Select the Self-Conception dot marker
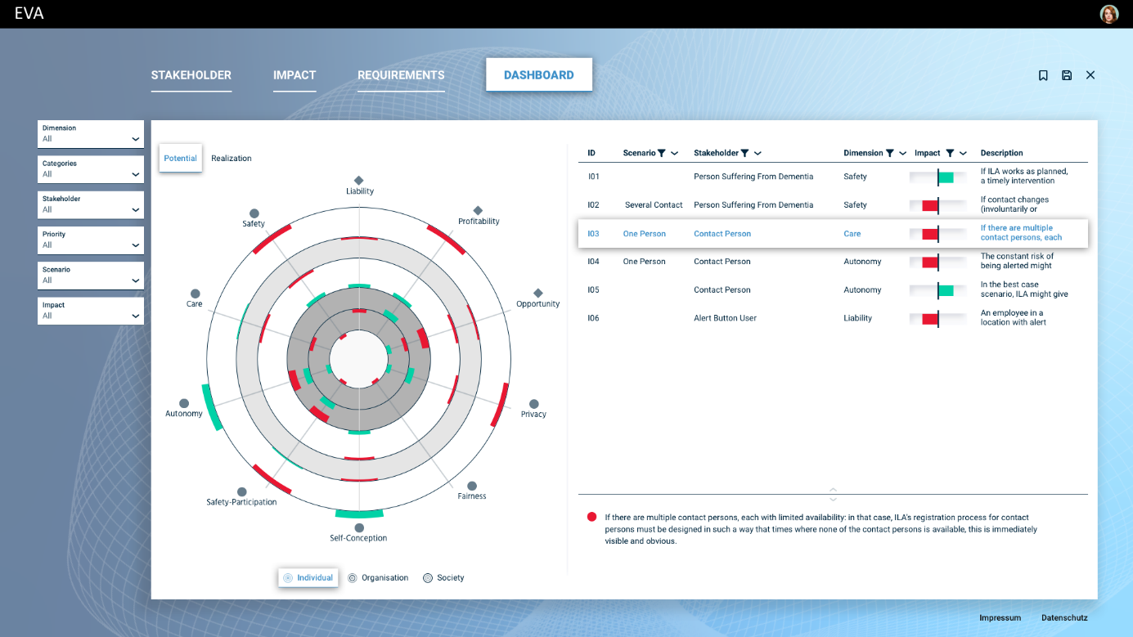Viewport: 1133px width, 637px height. [358, 527]
